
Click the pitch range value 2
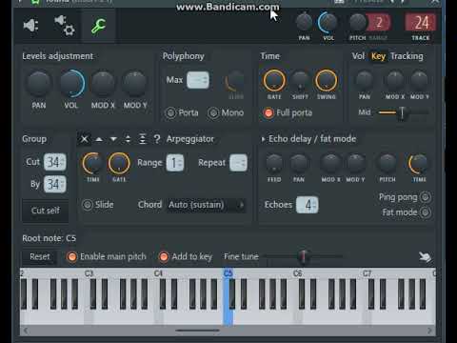pyautogui.click(x=379, y=23)
